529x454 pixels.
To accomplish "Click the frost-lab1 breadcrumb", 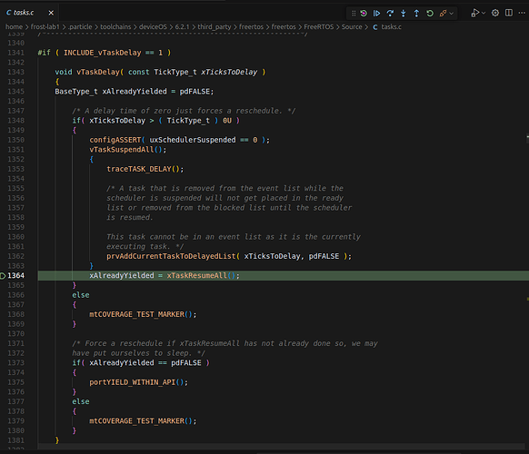I will (x=45, y=26).
